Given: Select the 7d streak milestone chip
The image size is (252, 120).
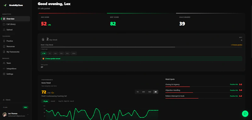Looking at the screenshot, I should (x=50, y=53).
